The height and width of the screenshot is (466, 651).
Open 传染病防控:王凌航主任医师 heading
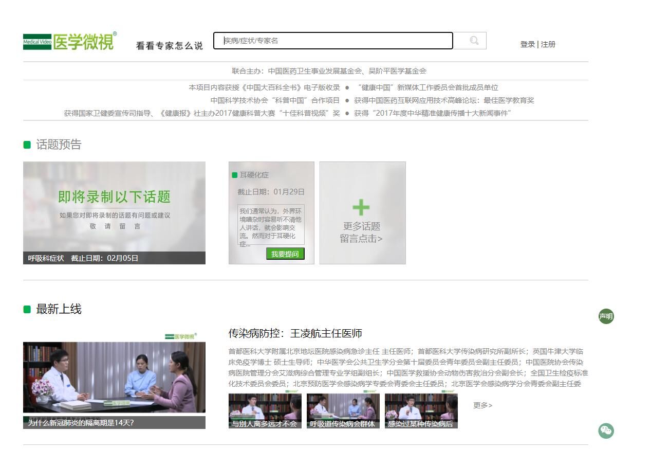tap(295, 333)
